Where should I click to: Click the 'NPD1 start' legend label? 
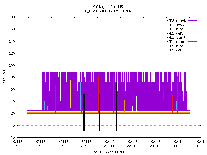tap(176, 37)
